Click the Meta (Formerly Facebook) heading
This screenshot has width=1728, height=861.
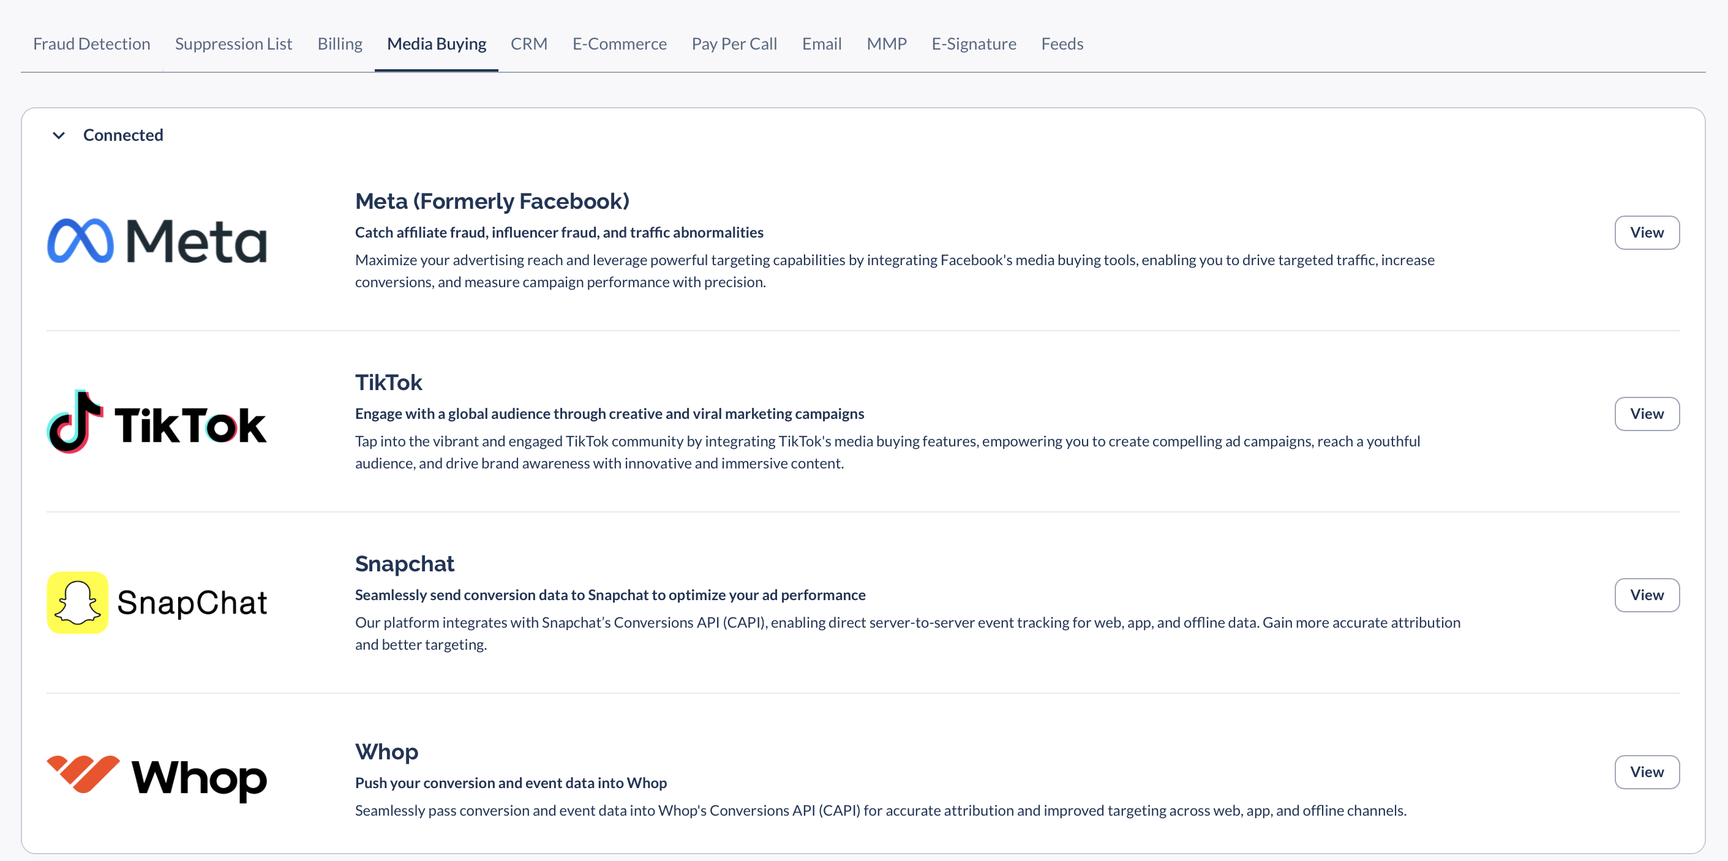click(x=492, y=201)
